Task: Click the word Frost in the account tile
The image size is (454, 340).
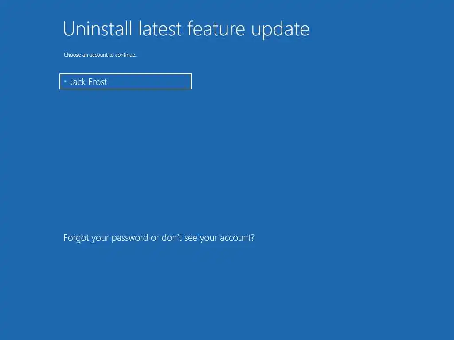Action: [x=98, y=82]
